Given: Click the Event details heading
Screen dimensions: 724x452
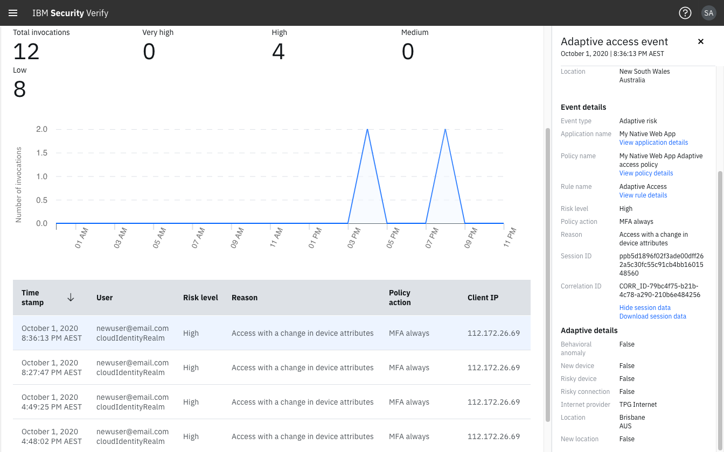Looking at the screenshot, I should click(583, 107).
